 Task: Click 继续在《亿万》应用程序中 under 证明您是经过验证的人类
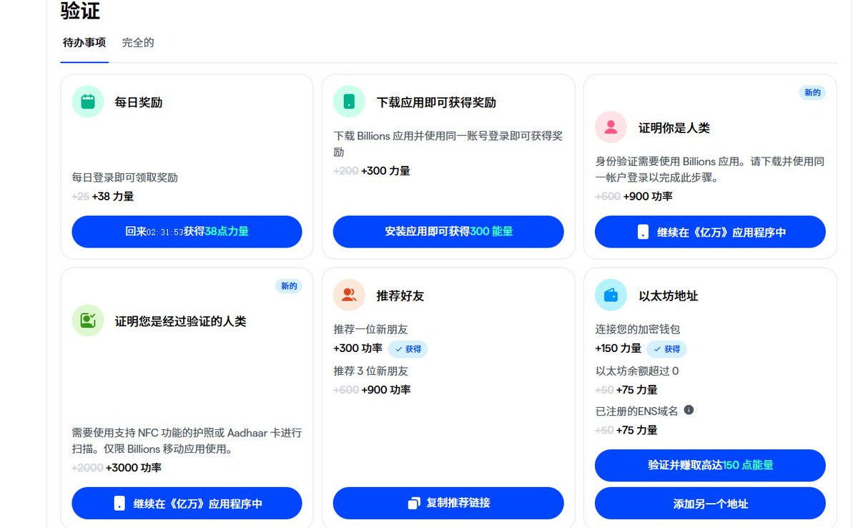pos(187,504)
